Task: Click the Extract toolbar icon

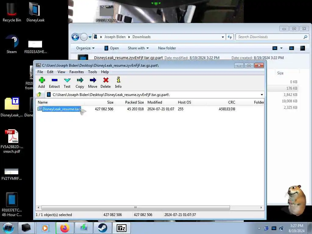Action: (54, 83)
